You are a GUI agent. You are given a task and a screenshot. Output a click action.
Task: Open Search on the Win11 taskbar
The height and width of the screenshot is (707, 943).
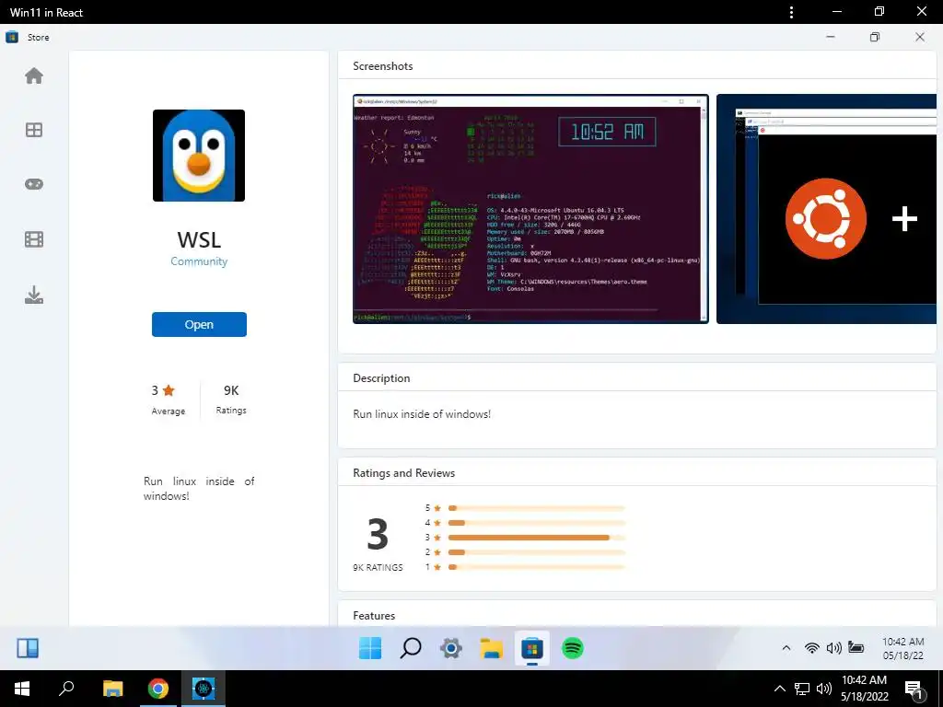pos(411,648)
